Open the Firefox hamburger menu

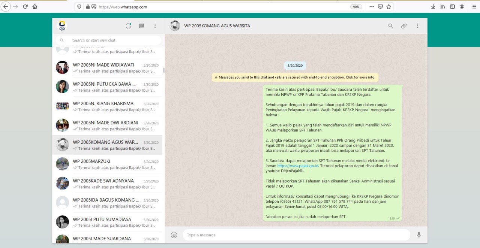coord(474,7)
